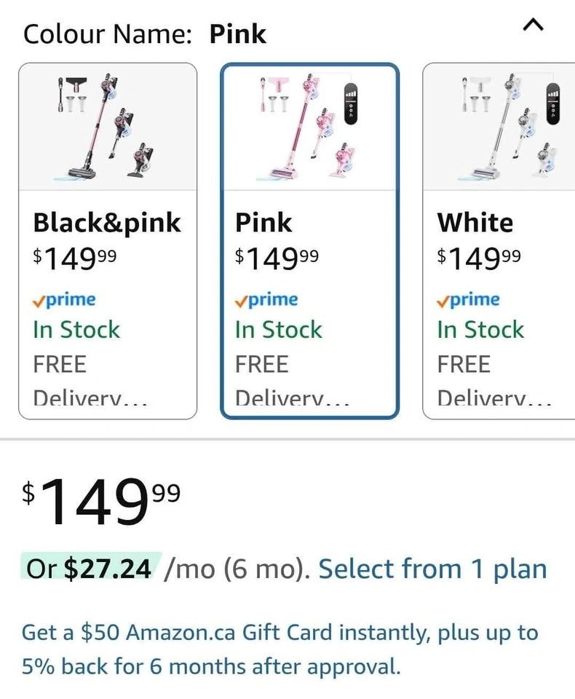The image size is (575, 699).
Task: Click the 'Colour Name: Pink' heading
Action: click(x=145, y=34)
